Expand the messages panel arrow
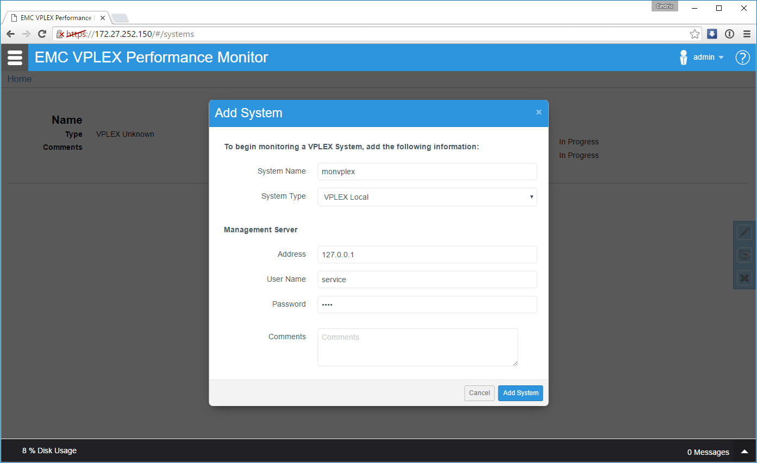This screenshot has height=463, width=757. [x=743, y=452]
